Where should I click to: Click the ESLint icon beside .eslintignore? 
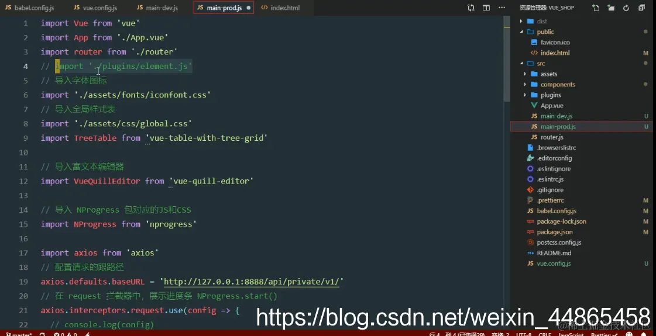point(531,168)
